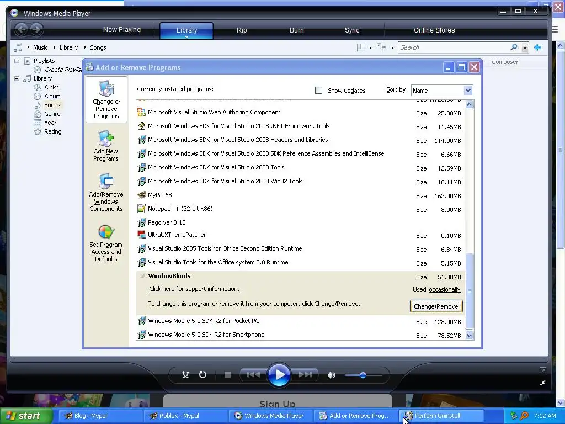
Task: Collapse the Playlists tree node
Action: (17, 61)
